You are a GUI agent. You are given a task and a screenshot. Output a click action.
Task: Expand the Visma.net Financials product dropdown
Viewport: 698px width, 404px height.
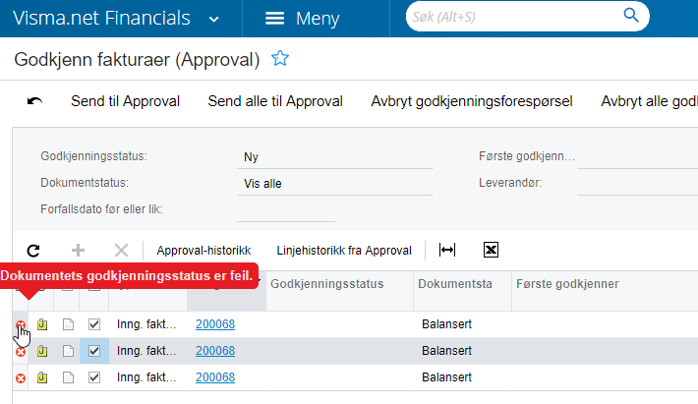click(213, 19)
